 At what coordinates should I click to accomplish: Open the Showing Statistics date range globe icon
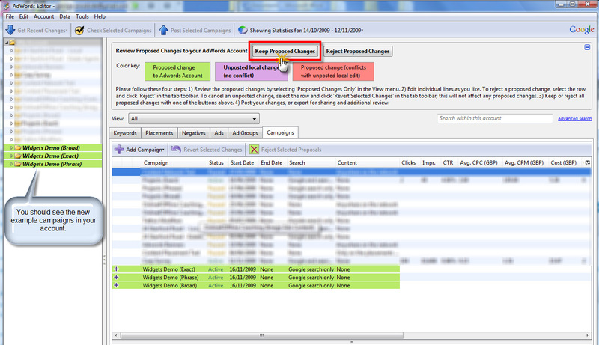[x=243, y=30]
